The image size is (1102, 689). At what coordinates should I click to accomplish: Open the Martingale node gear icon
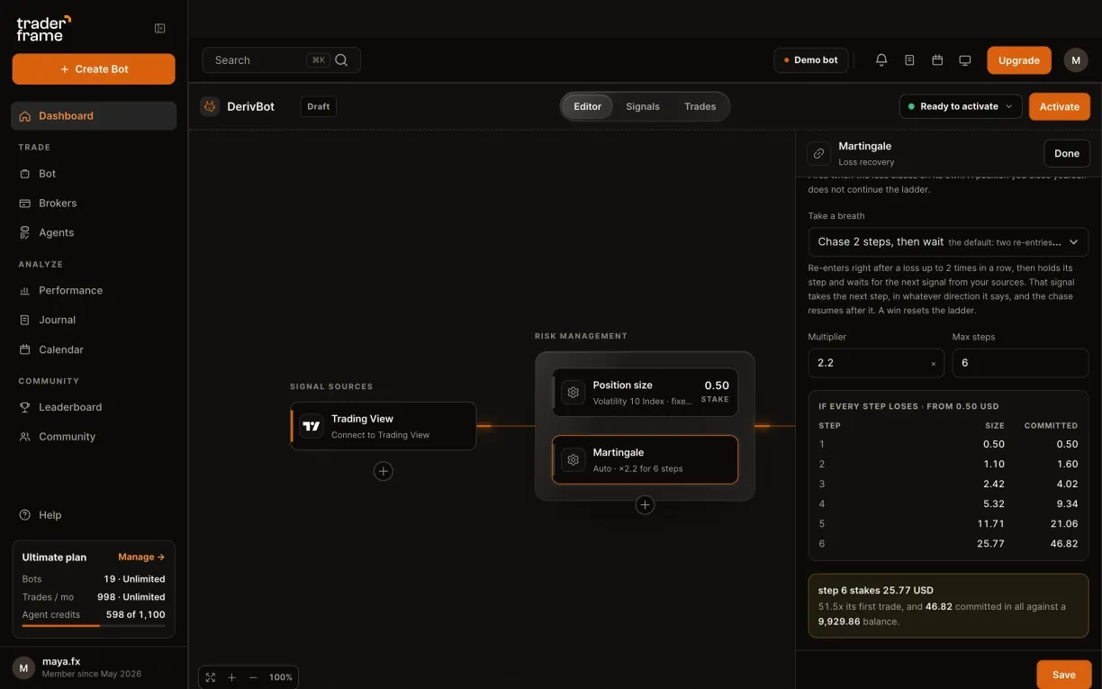pyautogui.click(x=573, y=460)
